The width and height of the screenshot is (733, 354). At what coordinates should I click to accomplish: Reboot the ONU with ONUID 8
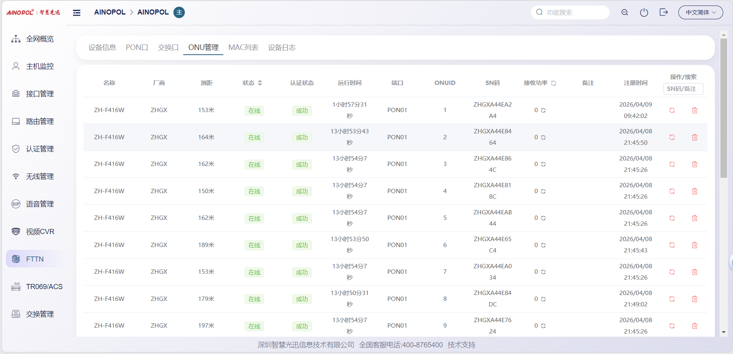click(x=672, y=299)
